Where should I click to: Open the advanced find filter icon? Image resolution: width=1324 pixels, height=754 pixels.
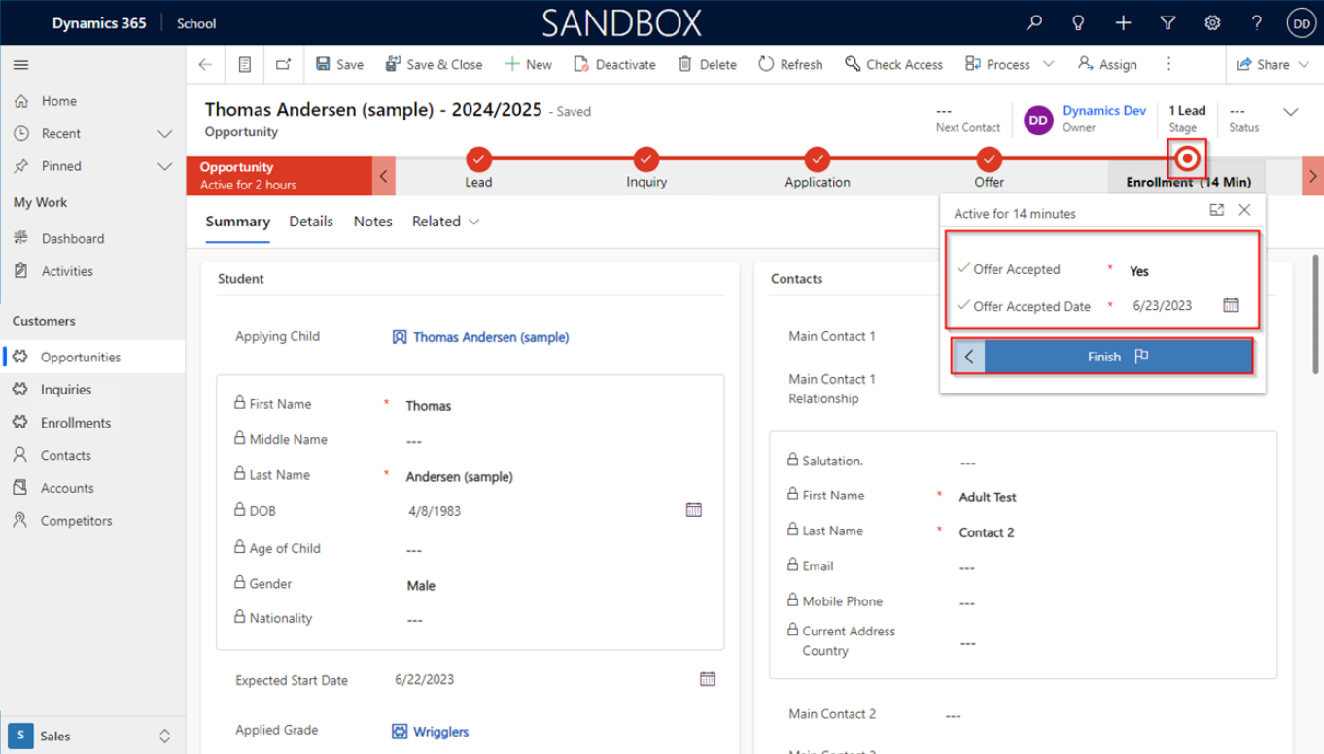pos(1168,23)
